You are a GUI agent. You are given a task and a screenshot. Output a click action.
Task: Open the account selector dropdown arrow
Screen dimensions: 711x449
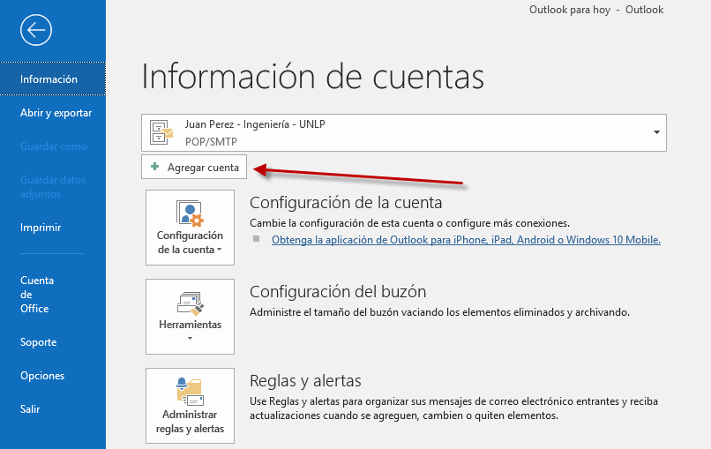pyautogui.click(x=656, y=132)
